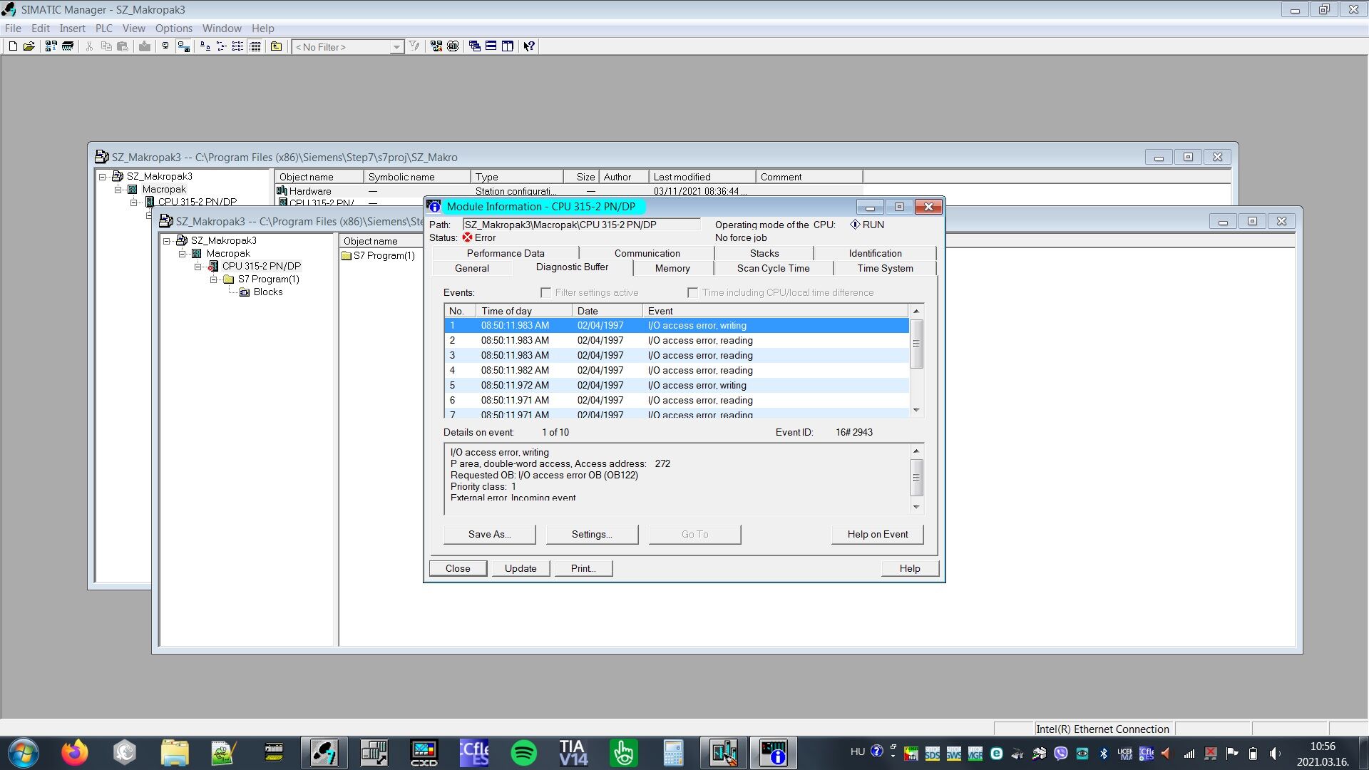This screenshot has height=770, width=1369.
Task: Click the Save As... button
Action: coord(489,534)
